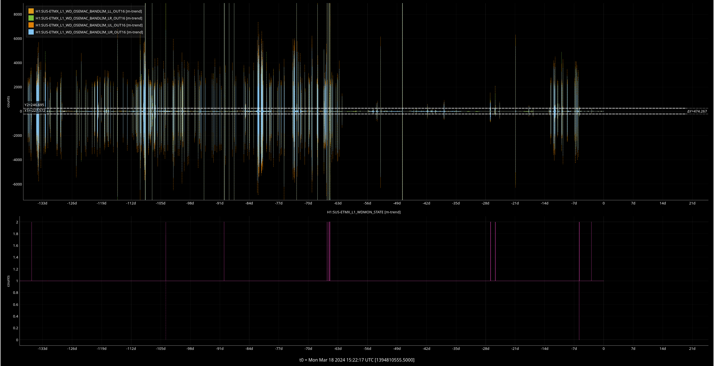Click the upper plot's counts axis label
Screen dimensions: 714x366
[8, 102]
